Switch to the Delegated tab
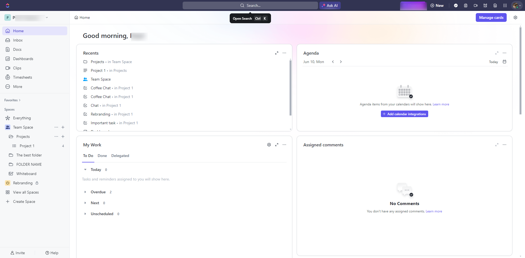Image resolution: width=525 pixels, height=258 pixels. pos(120,156)
